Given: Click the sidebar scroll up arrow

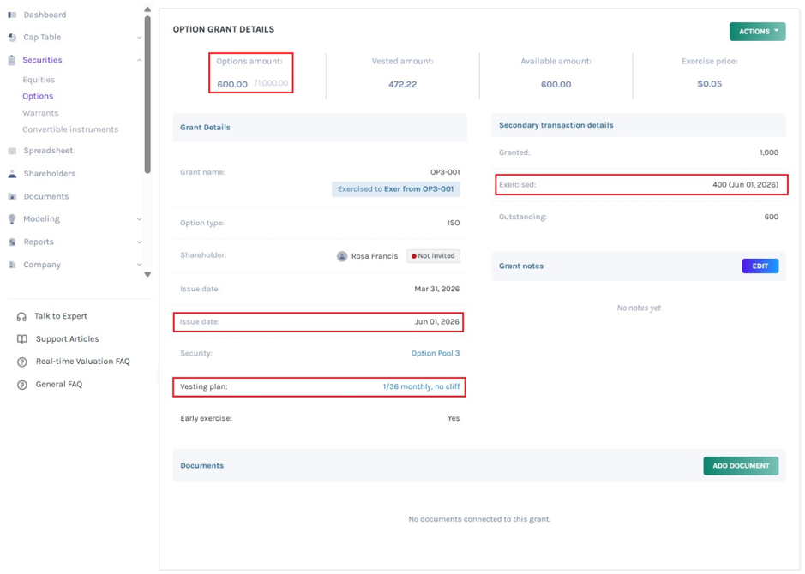Looking at the screenshot, I should click(147, 9).
